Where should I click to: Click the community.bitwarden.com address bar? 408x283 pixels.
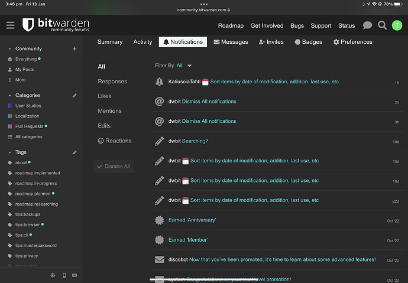click(203, 10)
